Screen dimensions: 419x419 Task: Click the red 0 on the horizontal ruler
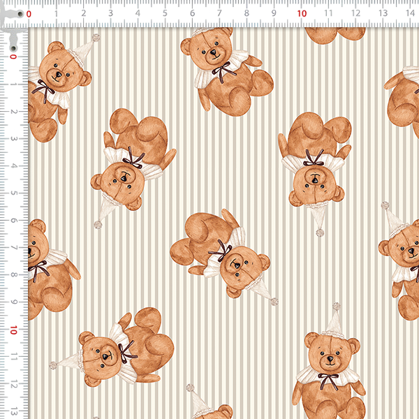tap(29, 14)
